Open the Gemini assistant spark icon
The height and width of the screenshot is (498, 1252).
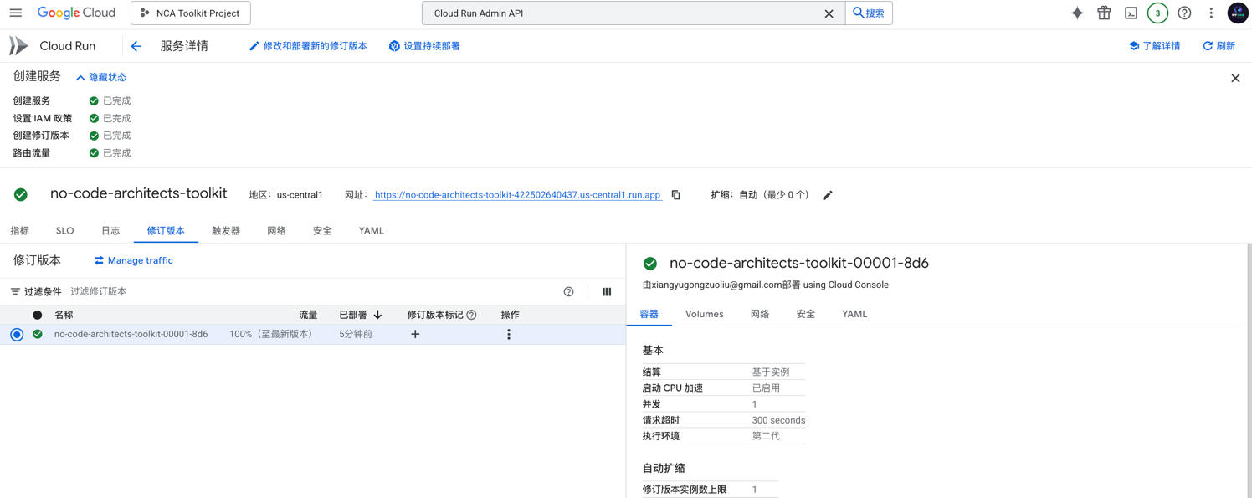[x=1077, y=13]
